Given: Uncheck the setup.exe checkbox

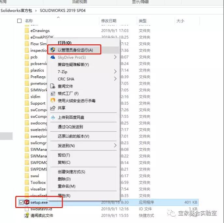Looking at the screenshot, I should (21, 202).
